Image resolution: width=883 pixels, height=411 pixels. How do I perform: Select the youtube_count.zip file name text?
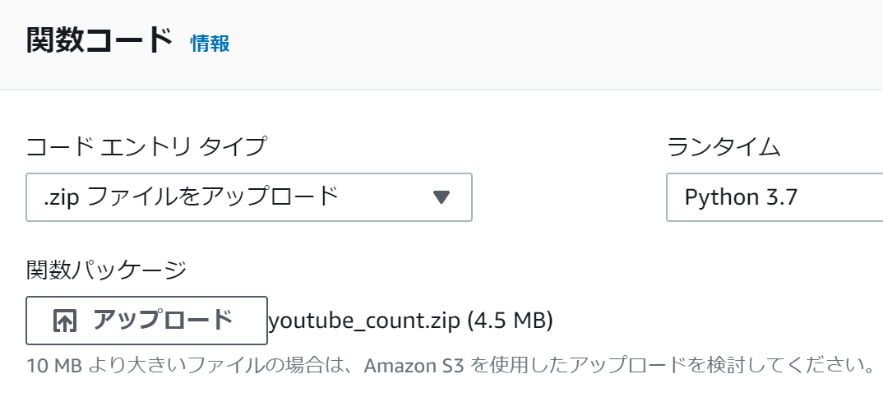point(363,321)
